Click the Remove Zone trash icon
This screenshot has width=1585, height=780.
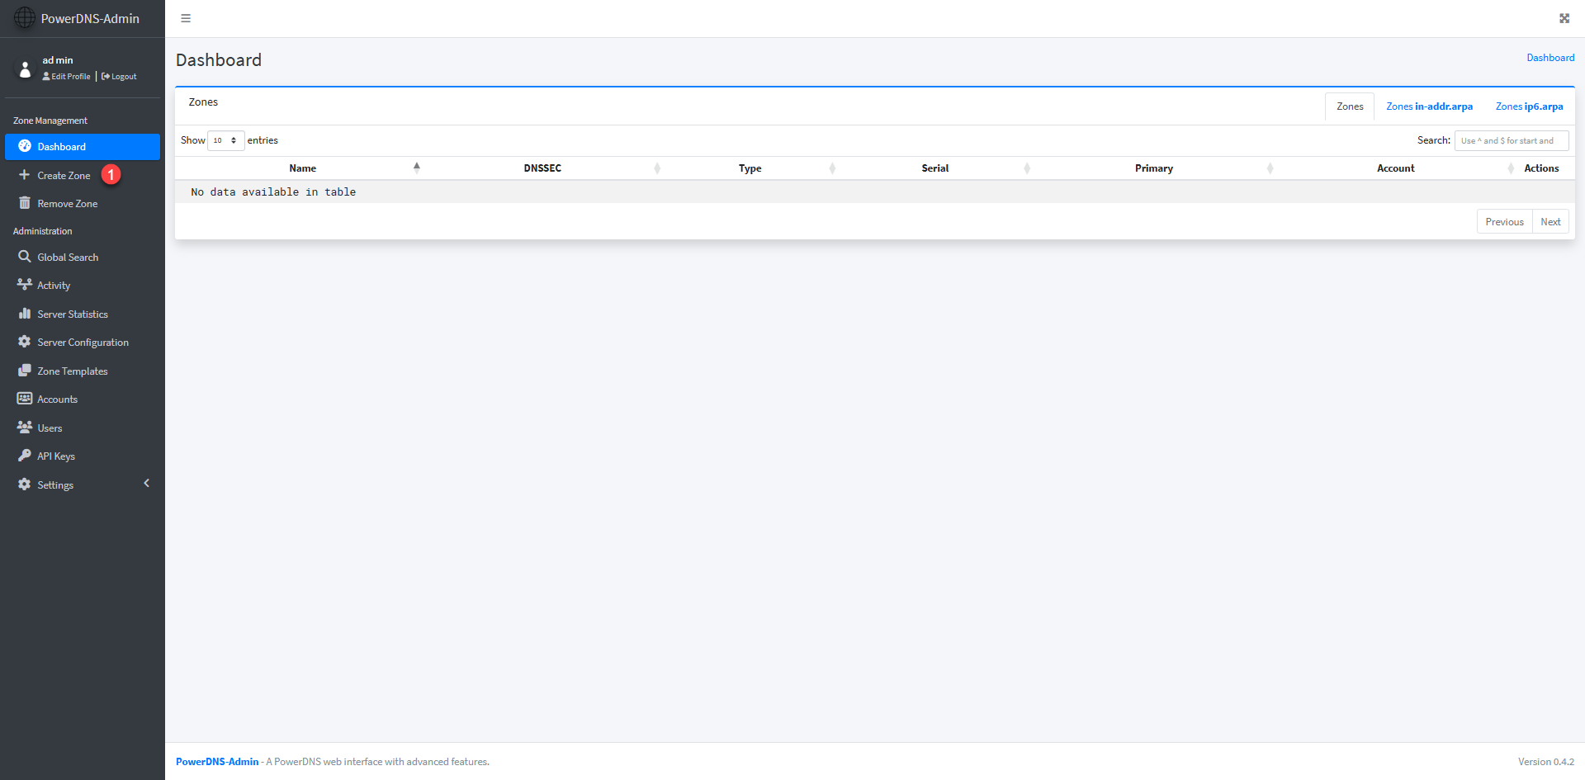25,203
